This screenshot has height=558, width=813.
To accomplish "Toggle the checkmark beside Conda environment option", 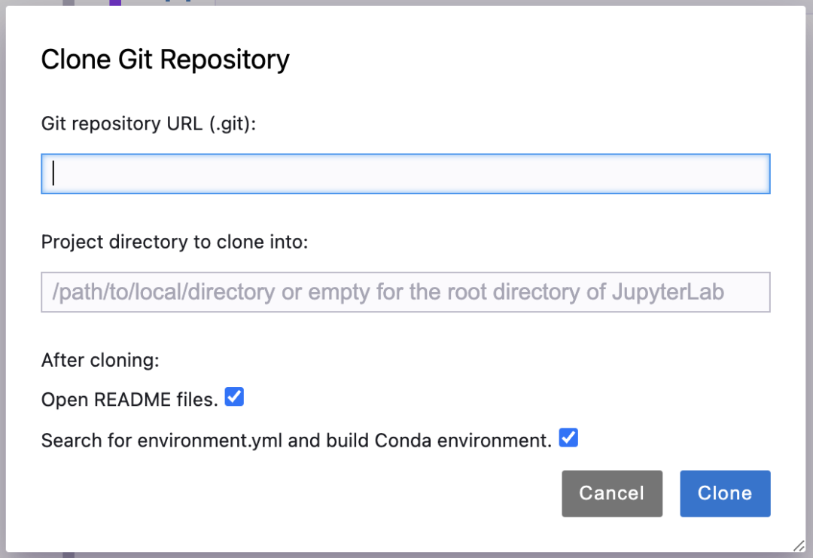I will pos(568,438).
